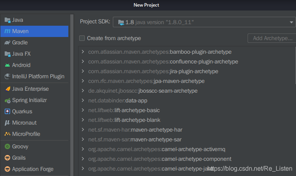Select maven-archetype-har row text

coord(135,130)
